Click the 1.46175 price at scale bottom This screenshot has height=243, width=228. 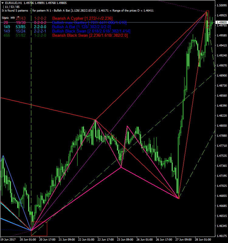click(x=221, y=236)
